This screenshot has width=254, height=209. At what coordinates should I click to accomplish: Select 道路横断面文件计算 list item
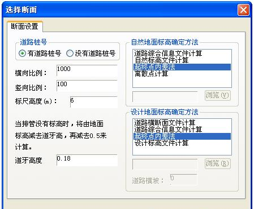pyautogui.click(x=182, y=123)
